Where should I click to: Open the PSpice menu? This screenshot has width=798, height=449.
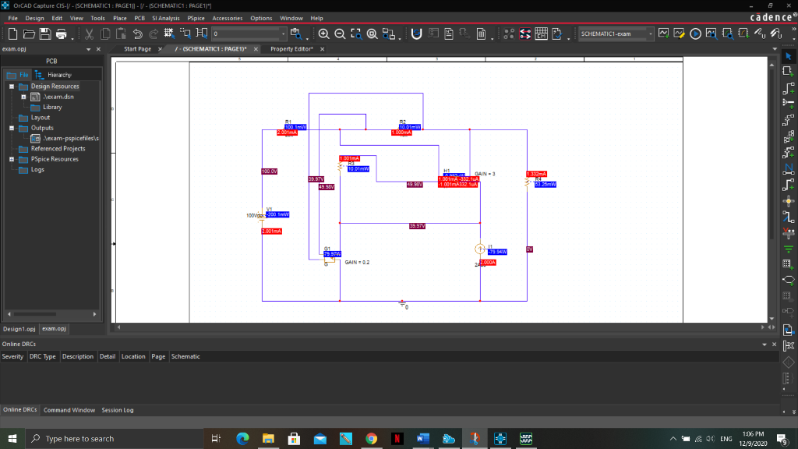pos(196,18)
